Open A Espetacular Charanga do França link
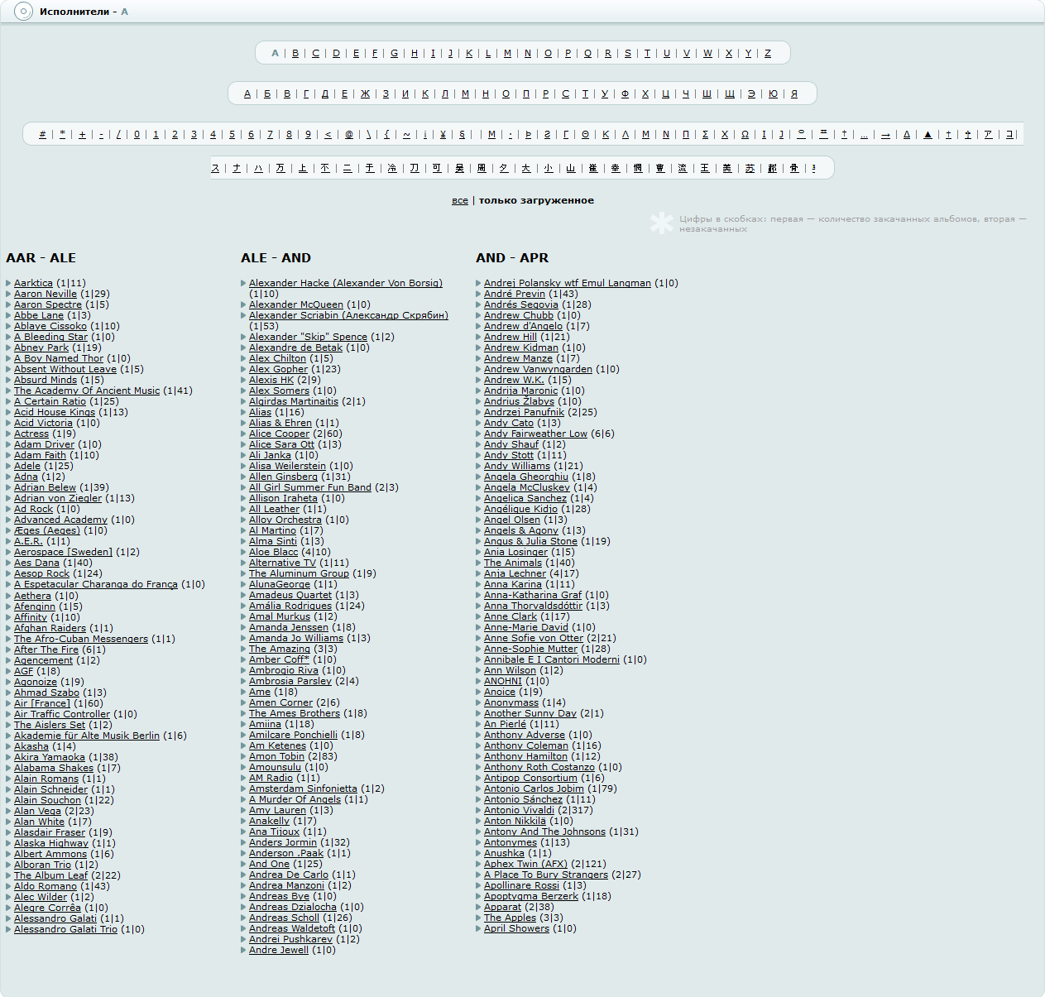1045x997 pixels. pos(96,584)
